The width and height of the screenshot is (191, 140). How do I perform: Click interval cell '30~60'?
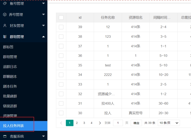click(x=163, y=103)
